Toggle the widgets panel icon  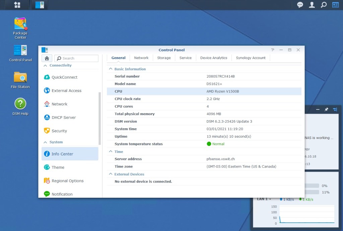pos(335,5)
